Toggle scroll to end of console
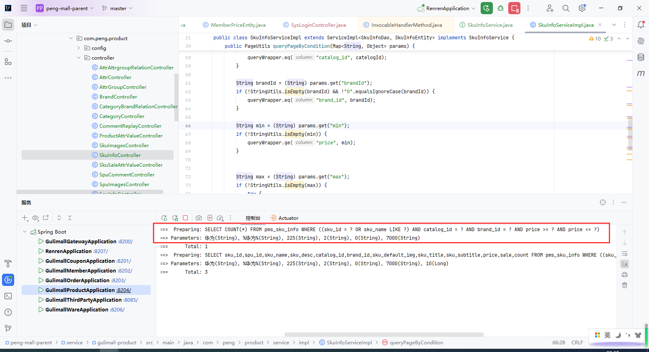 tap(625, 264)
